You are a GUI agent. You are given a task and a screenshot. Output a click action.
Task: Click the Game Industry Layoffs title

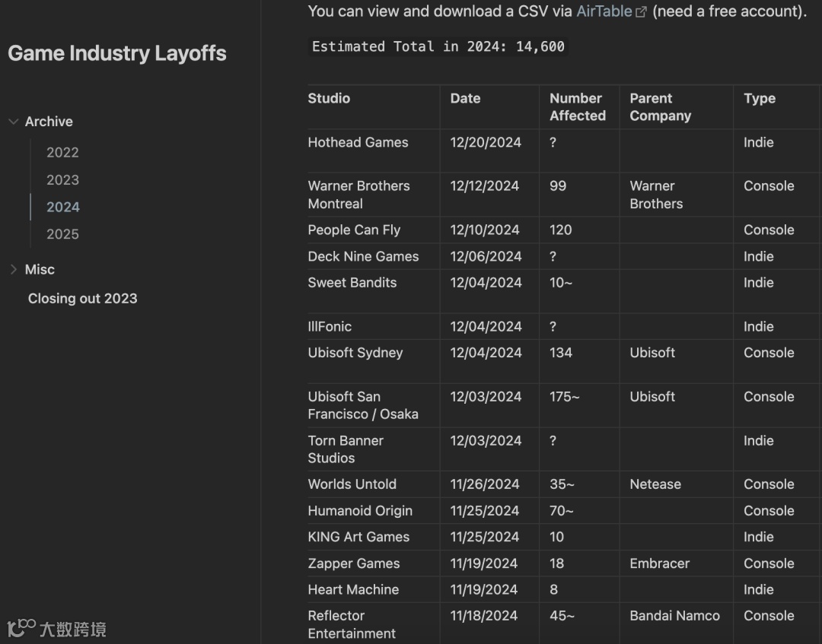point(117,53)
